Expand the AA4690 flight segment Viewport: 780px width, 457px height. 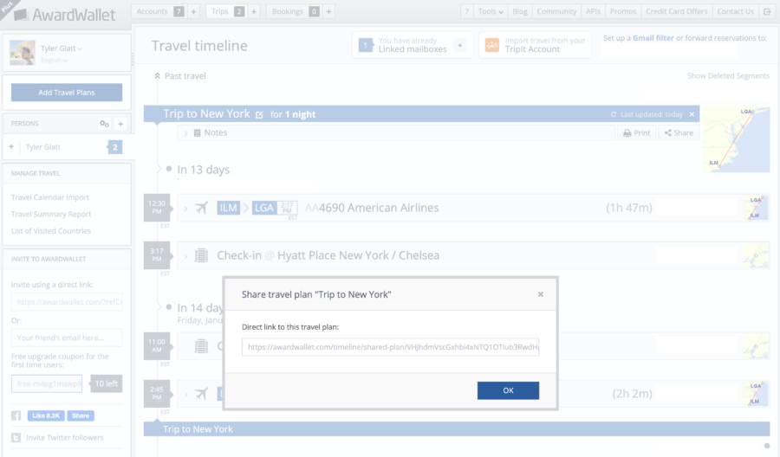185,208
